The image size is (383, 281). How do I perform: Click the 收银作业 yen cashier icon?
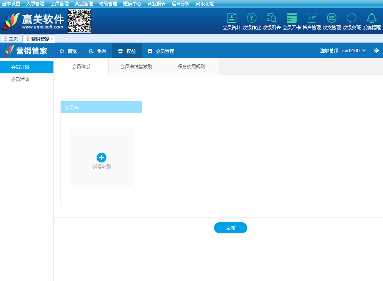click(x=252, y=18)
